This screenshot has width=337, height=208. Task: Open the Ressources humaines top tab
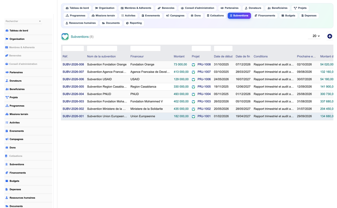[x=81, y=23]
